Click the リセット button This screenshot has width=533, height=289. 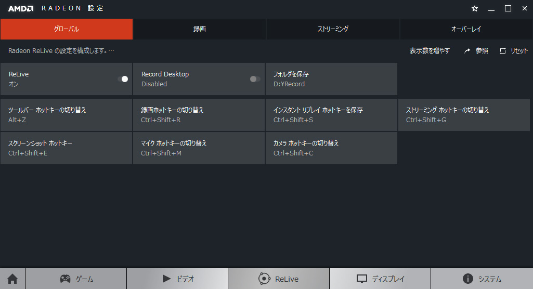[514, 51]
